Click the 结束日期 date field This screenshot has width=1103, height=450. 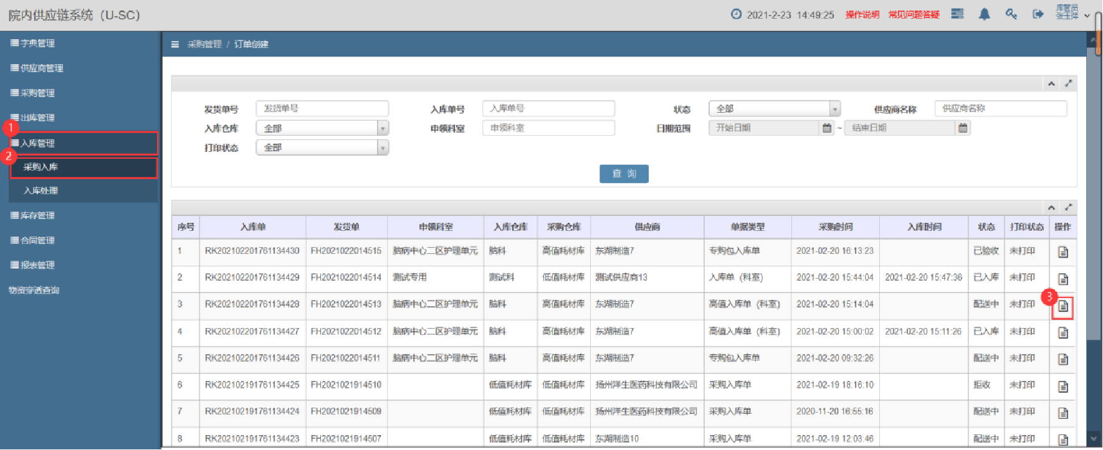click(900, 128)
